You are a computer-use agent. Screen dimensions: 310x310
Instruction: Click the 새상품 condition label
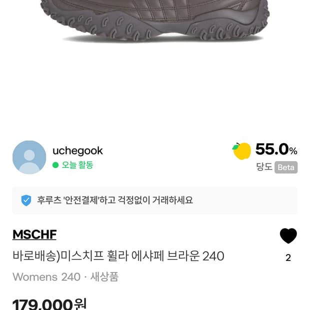[x=104, y=276]
